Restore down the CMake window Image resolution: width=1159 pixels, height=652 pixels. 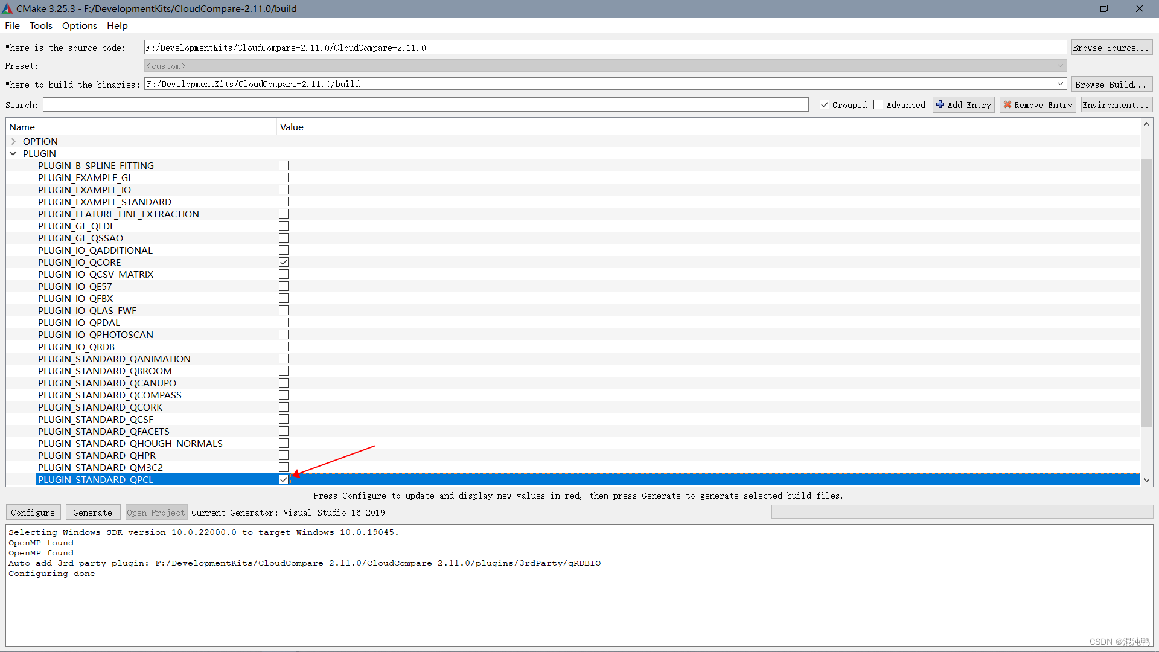pos(1103,8)
